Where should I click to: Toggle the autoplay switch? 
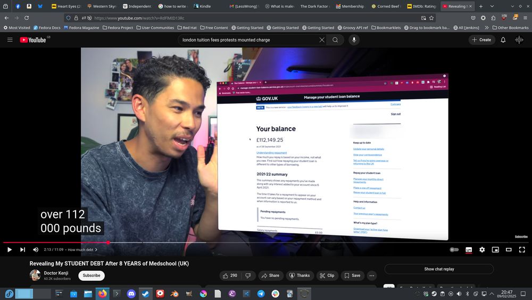[454, 250]
